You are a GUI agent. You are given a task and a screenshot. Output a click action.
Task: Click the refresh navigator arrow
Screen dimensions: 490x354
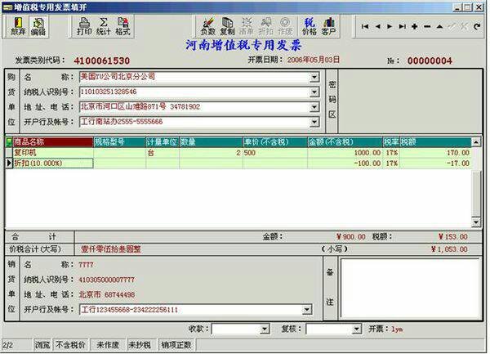tap(477, 27)
